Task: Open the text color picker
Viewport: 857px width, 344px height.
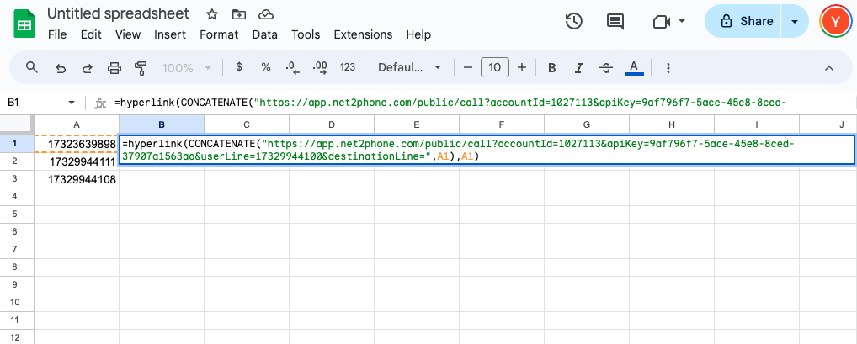Action: pyautogui.click(x=633, y=68)
